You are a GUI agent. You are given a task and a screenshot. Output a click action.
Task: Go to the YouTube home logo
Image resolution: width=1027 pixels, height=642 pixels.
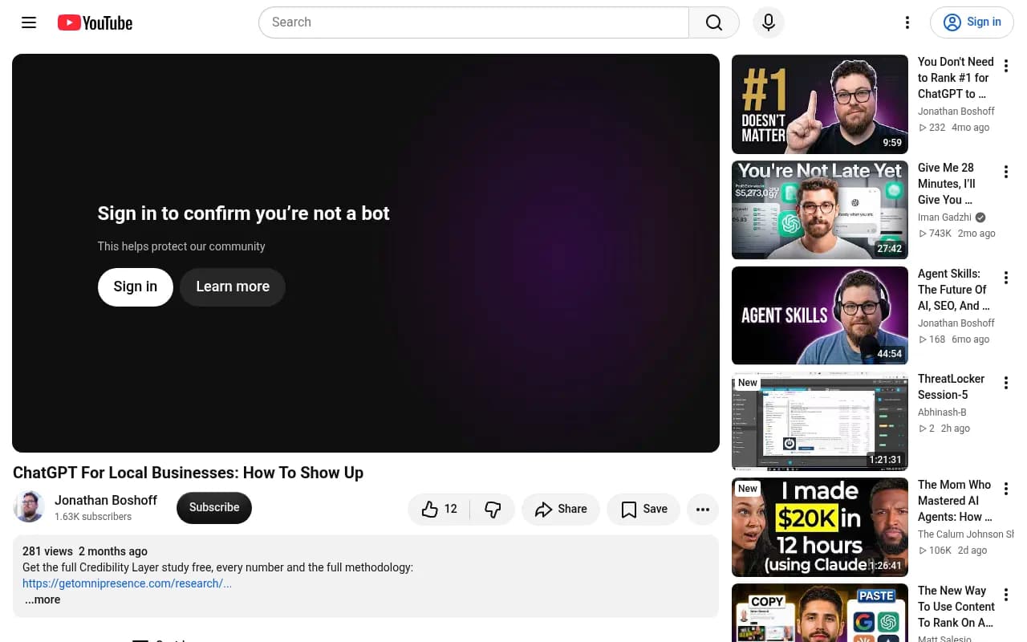(x=95, y=22)
